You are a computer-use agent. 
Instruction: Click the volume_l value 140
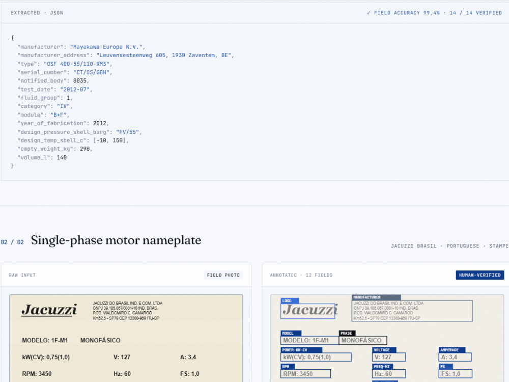point(62,157)
